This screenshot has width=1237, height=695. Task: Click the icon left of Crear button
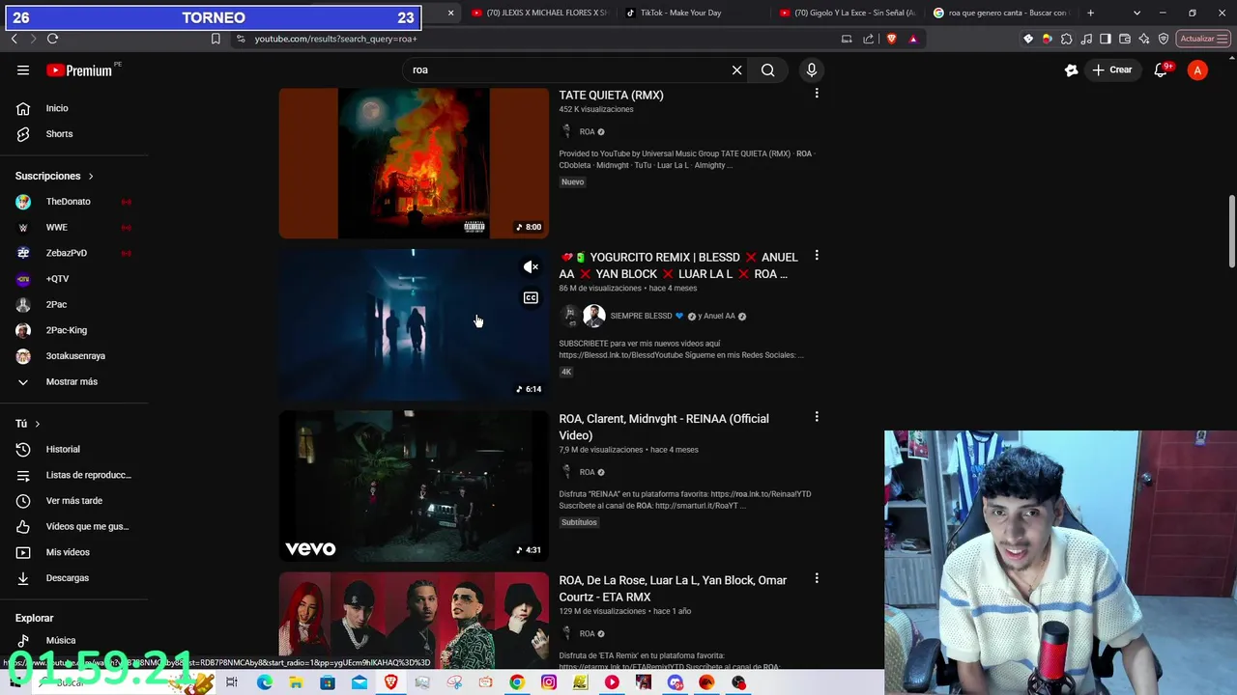coord(1071,69)
